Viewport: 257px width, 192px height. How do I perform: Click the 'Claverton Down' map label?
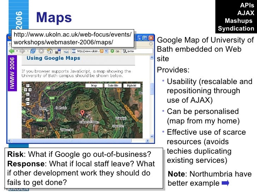point(89,122)
